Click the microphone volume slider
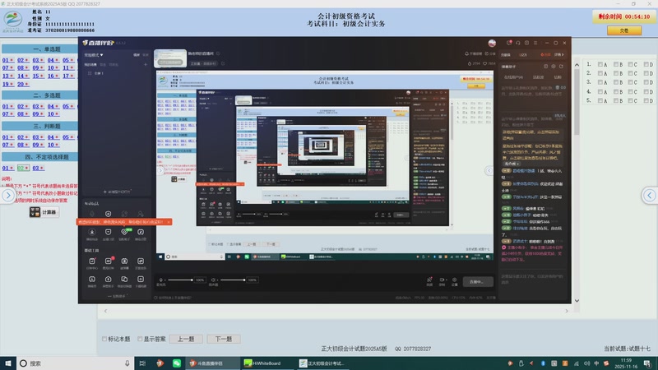 point(179,280)
